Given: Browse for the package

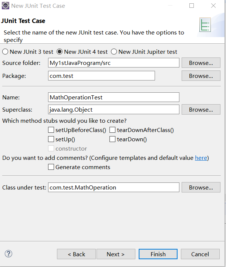Looking at the screenshot, I should 201,76.
